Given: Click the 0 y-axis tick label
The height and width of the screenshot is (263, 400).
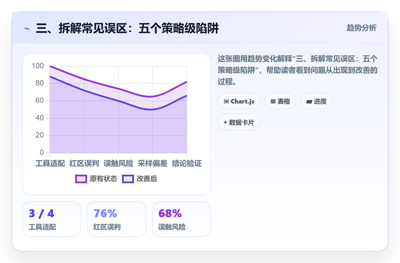Looking at the screenshot, I should [x=42, y=153].
